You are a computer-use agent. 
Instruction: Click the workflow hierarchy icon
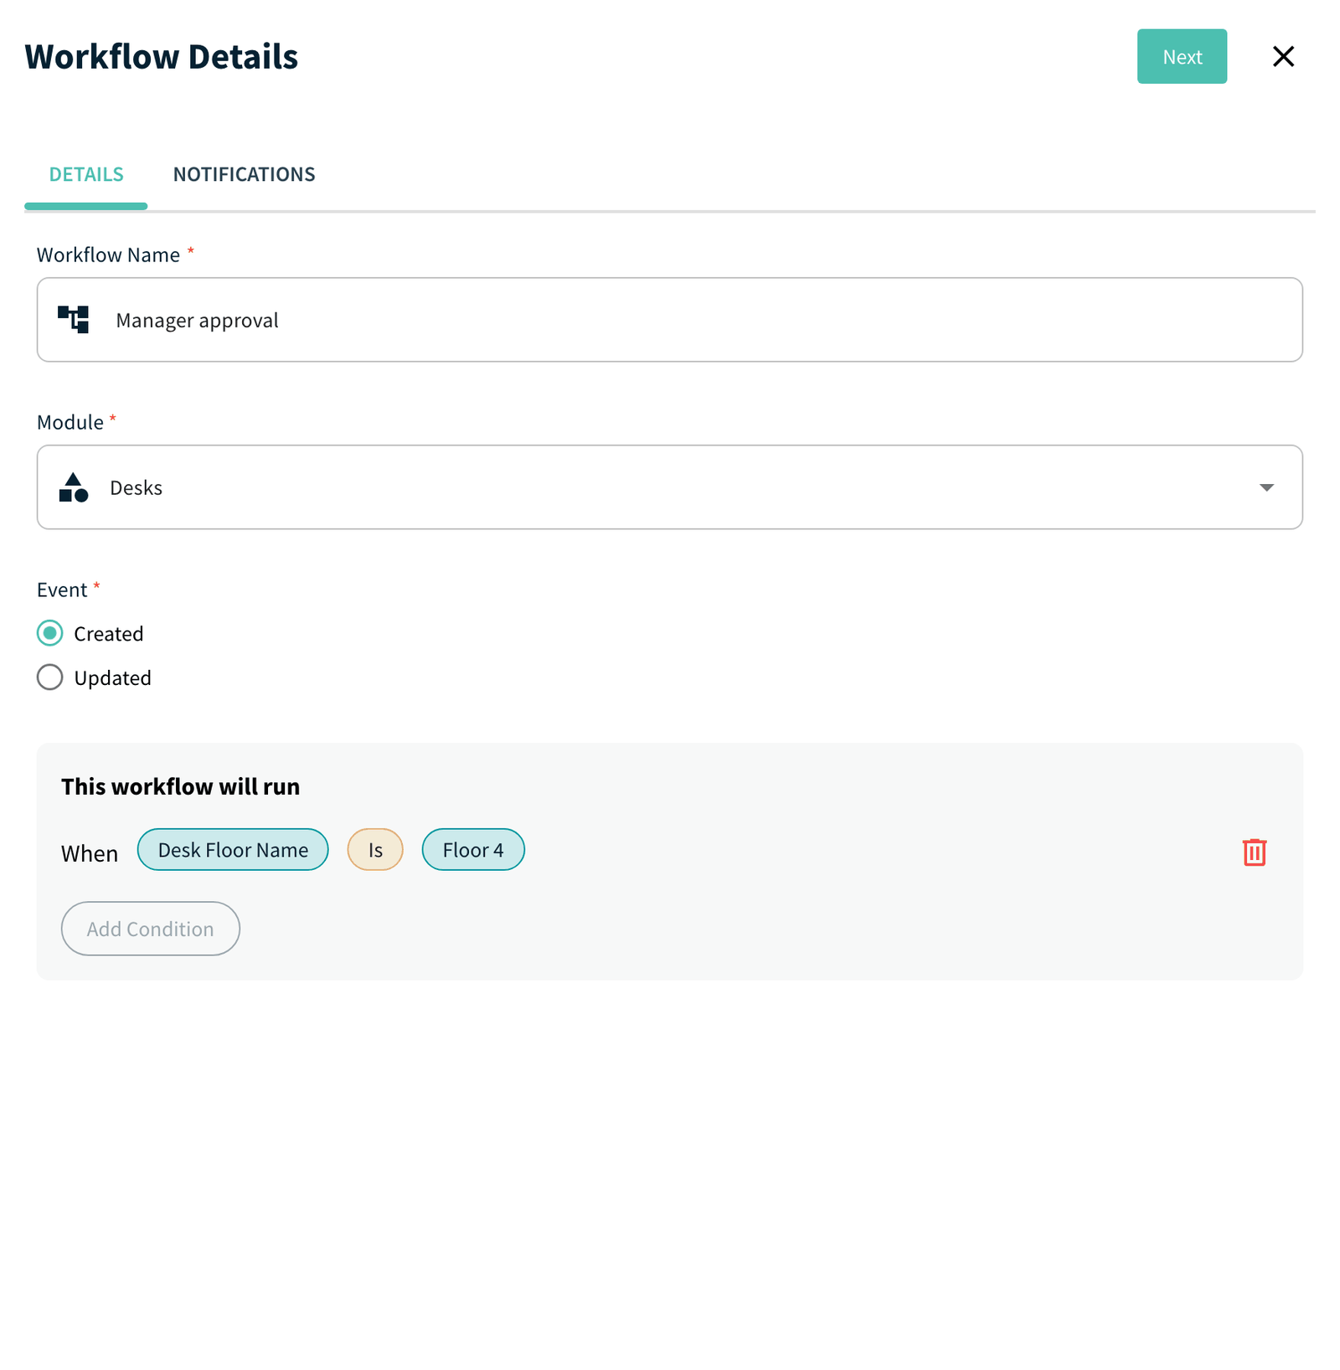coord(74,320)
